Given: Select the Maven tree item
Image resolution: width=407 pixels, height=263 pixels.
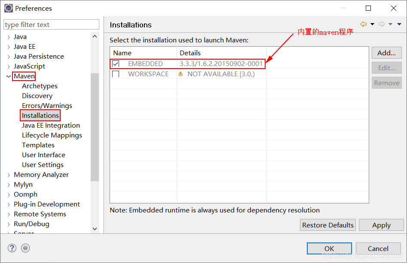Looking at the screenshot, I should 24,76.
